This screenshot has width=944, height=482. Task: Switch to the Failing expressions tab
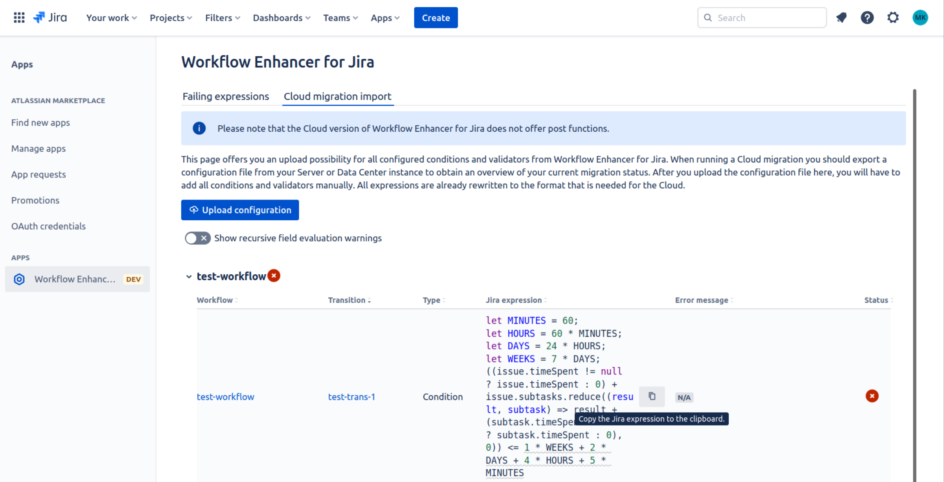coord(226,96)
